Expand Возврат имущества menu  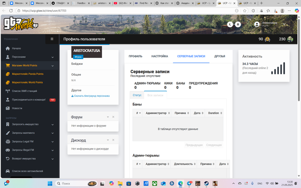30,159
